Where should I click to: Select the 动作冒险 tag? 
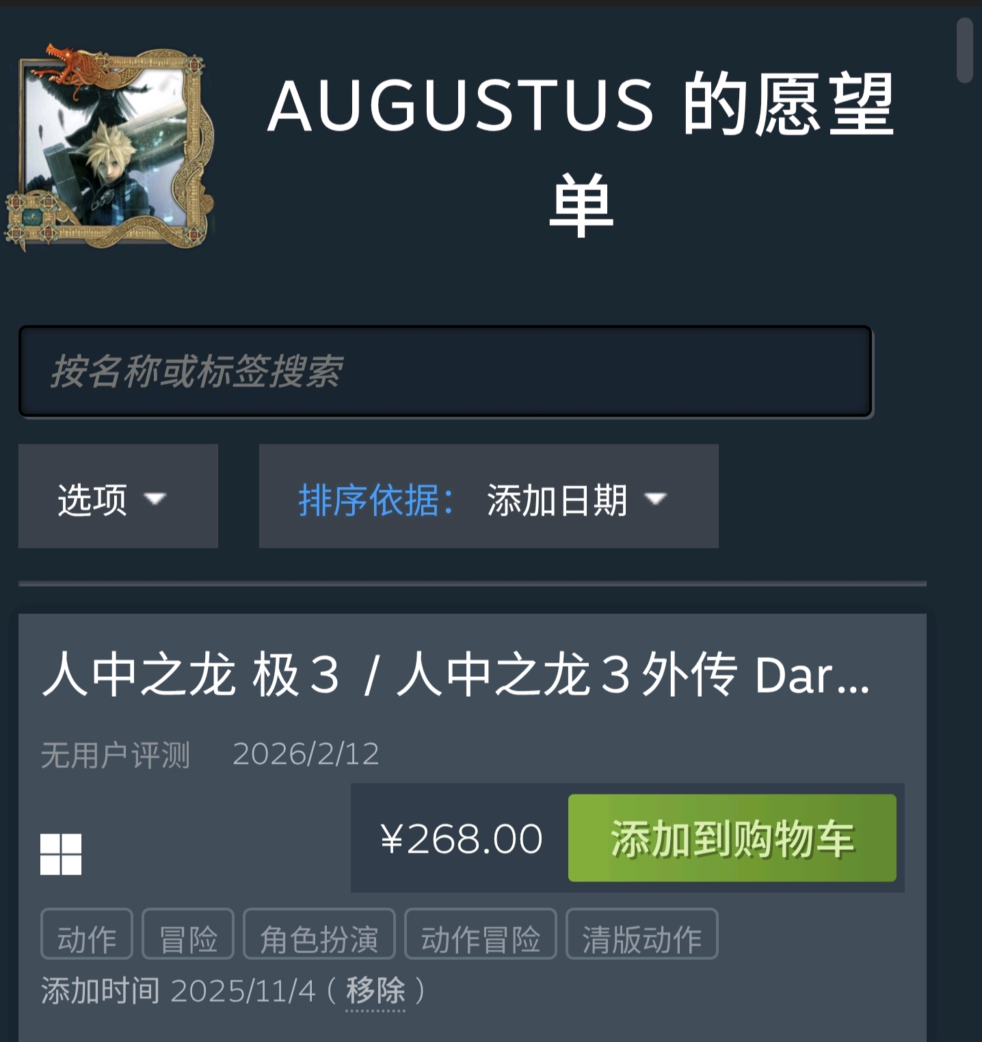(481, 934)
